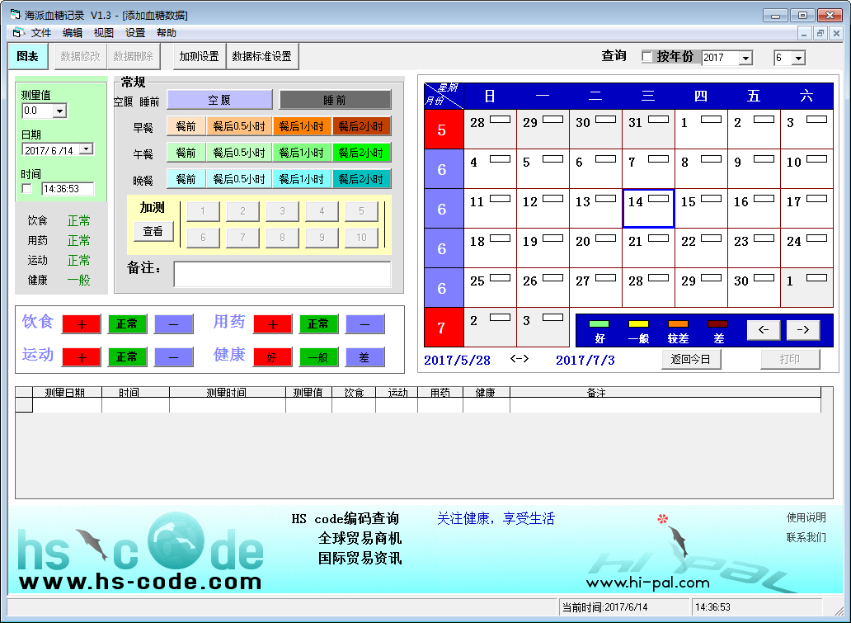The image size is (851, 623).
Task: Open the 文件 menu
Action: [x=41, y=33]
